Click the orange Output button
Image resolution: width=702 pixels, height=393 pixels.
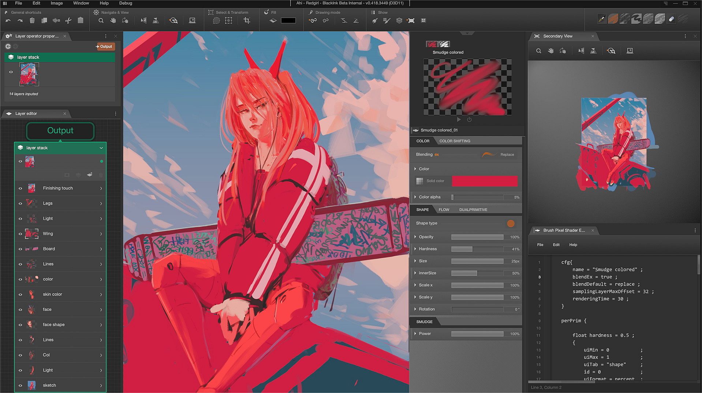pos(105,46)
